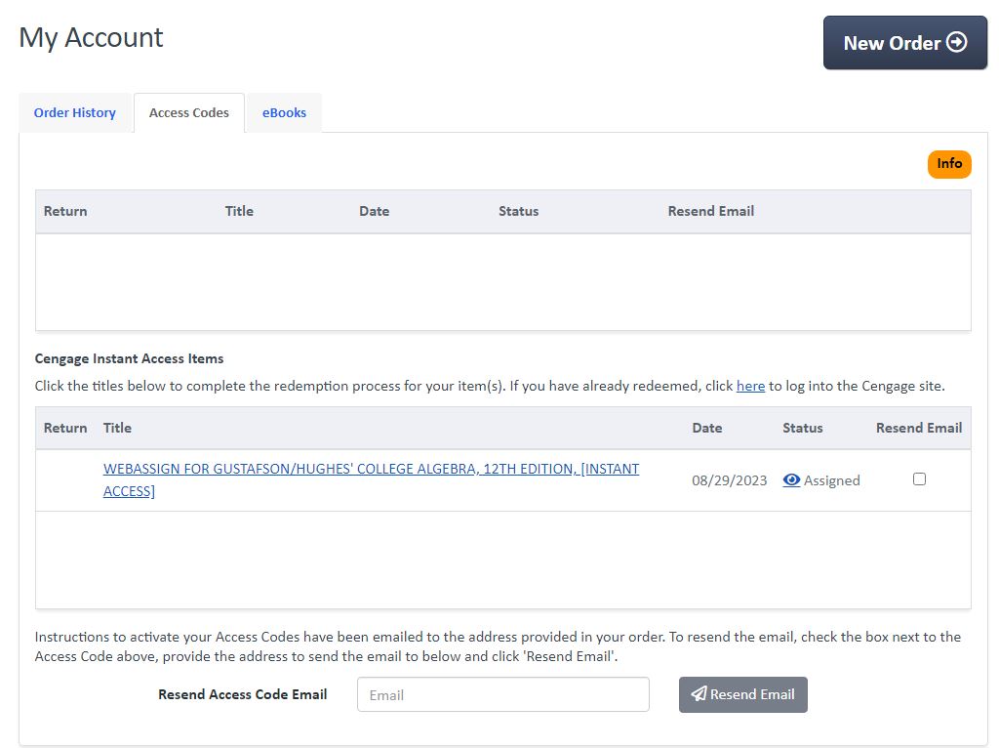Screen dimensions: 999x748
Task: Click the Resend Email button text
Action: click(x=752, y=694)
